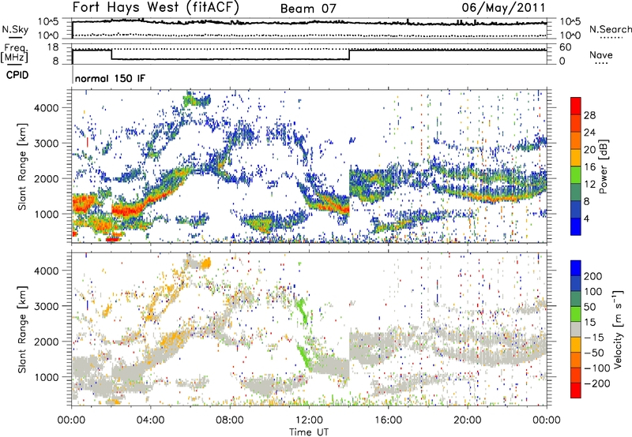
Task: Pick the yellow-orange -15 to -50 Velocity segment
Action: 576,345
